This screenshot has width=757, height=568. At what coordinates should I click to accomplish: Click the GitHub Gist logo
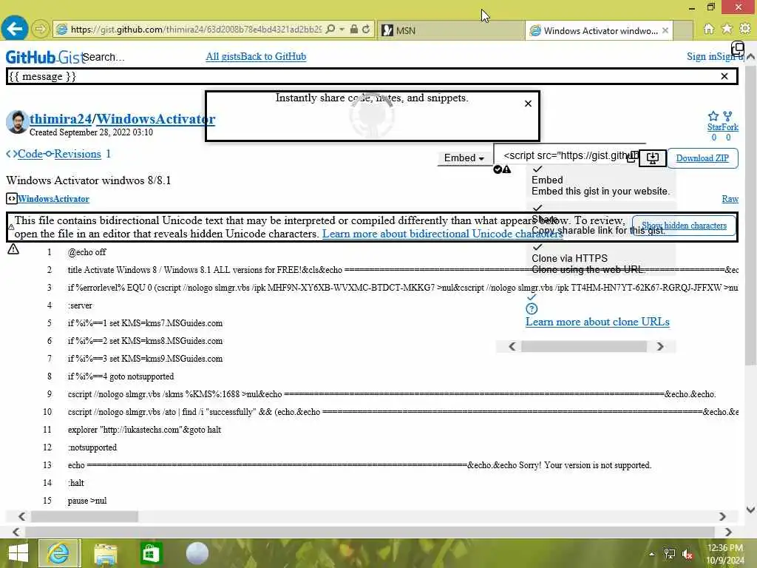44,57
